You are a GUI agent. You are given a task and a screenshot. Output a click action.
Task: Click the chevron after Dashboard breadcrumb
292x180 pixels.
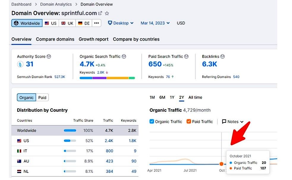pyautogui.click(x=36, y=4)
